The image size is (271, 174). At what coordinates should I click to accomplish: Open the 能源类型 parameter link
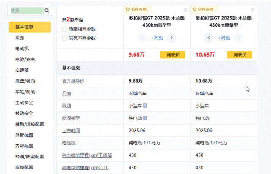click(x=71, y=118)
